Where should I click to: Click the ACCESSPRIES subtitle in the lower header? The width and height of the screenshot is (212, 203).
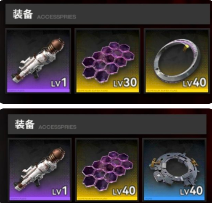58,127
